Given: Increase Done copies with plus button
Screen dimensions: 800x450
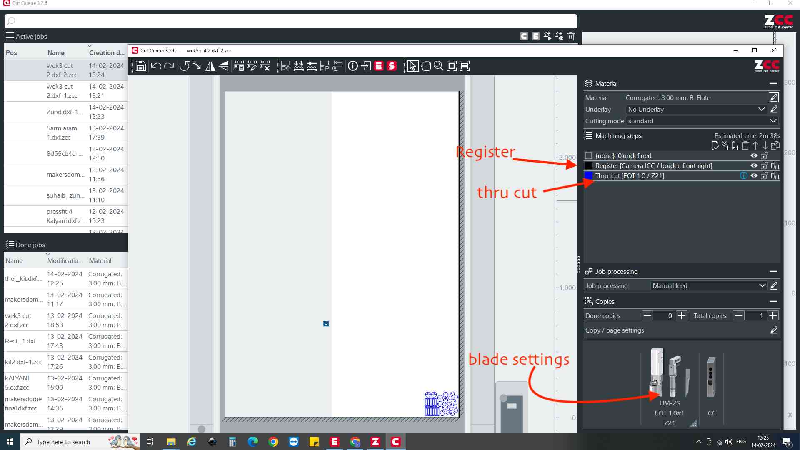Looking at the screenshot, I should pyautogui.click(x=682, y=315).
